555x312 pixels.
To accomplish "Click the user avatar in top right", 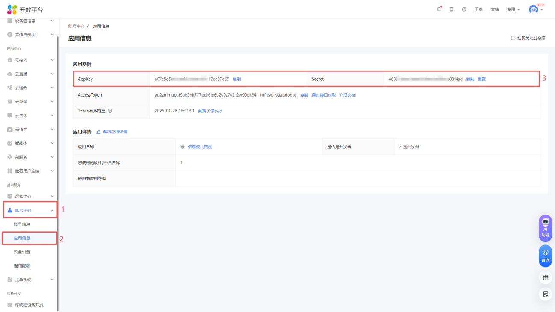I will pyautogui.click(x=534, y=9).
